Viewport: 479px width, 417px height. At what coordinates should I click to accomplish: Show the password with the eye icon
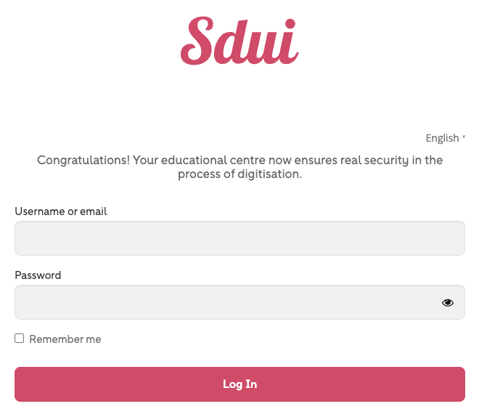point(448,303)
